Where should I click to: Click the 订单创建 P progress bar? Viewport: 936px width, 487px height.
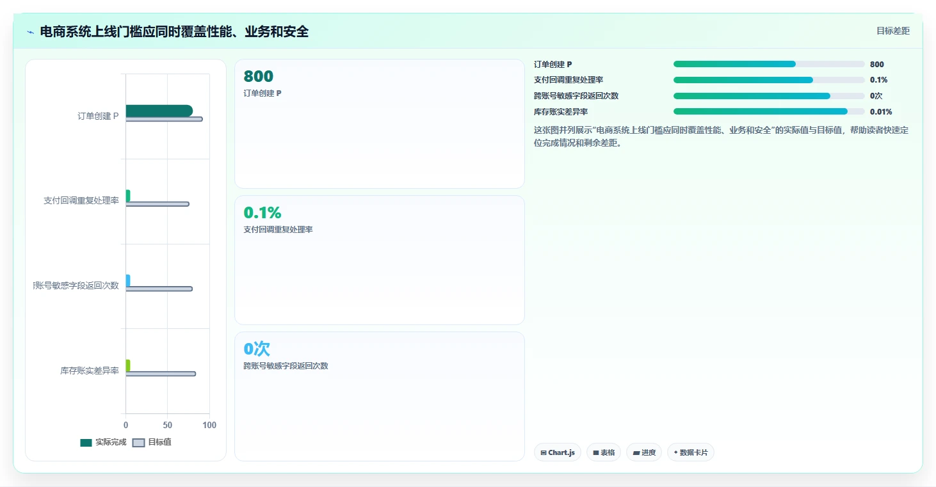(769, 64)
